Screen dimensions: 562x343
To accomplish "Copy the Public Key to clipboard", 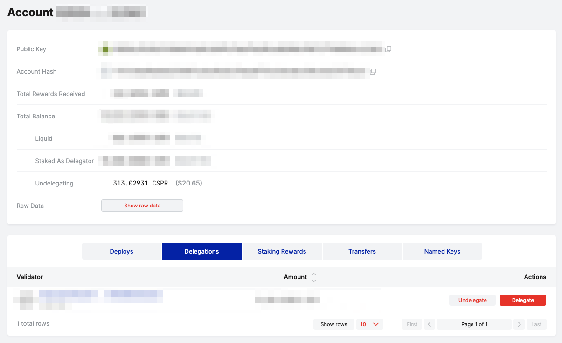I will [388, 49].
